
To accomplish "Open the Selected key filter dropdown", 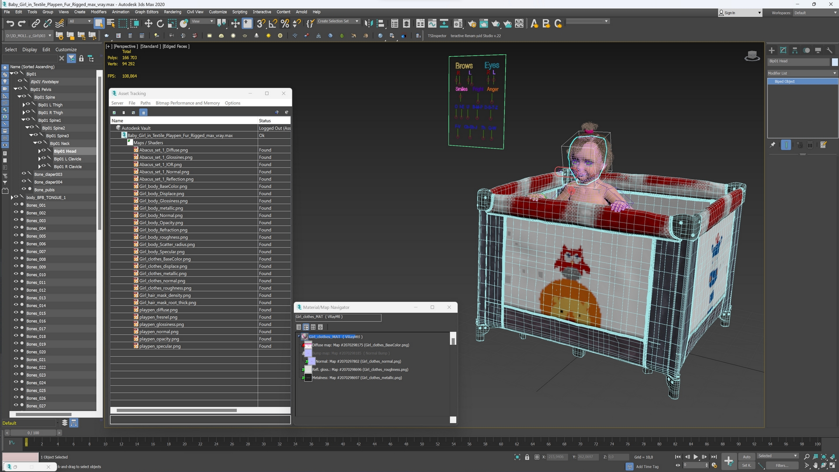I will (x=777, y=456).
